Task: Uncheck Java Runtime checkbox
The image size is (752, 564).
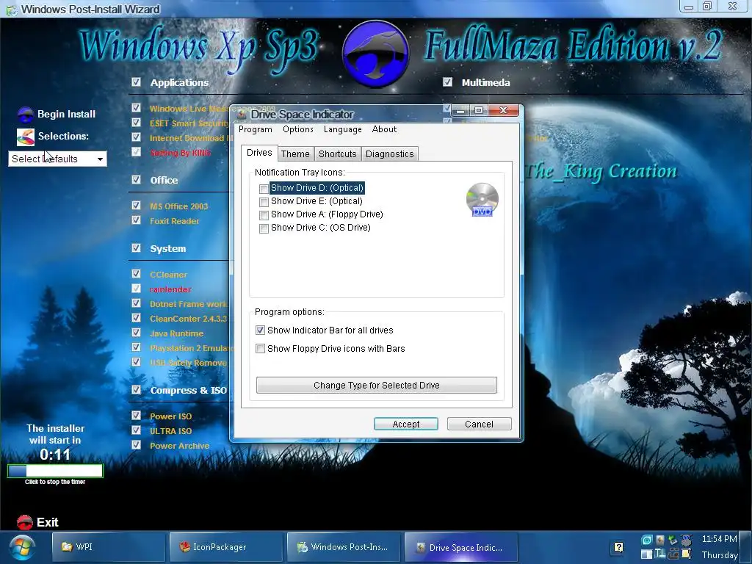Action: pos(136,333)
